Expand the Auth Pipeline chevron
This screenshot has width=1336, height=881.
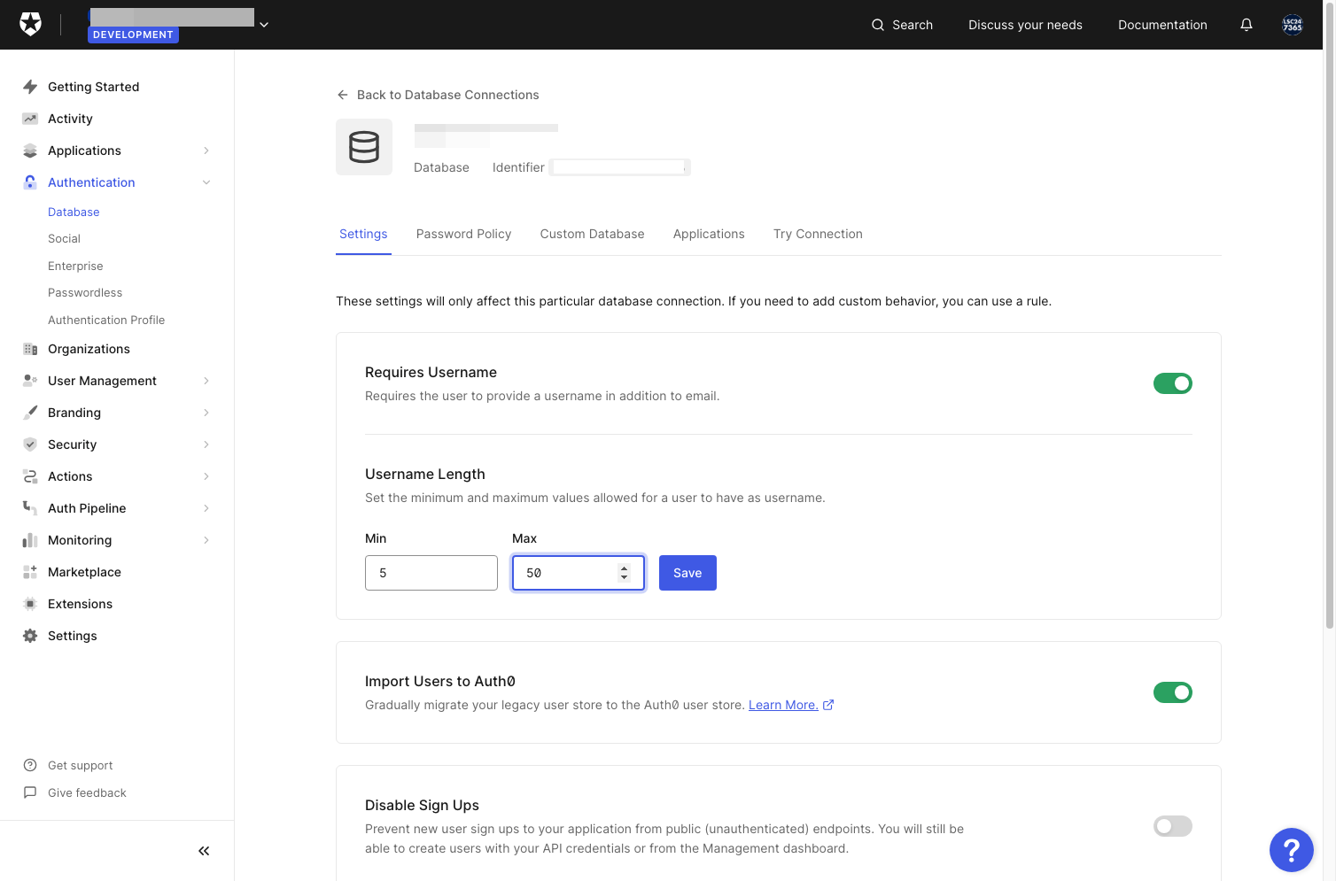206,508
